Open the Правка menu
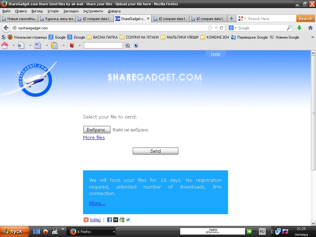This screenshot has height=237, width=316. (21, 11)
